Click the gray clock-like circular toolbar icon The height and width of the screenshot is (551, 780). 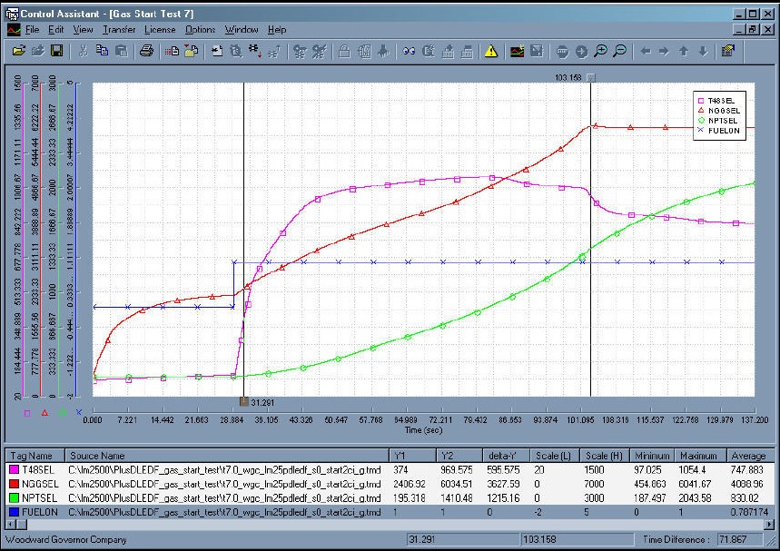click(x=581, y=51)
